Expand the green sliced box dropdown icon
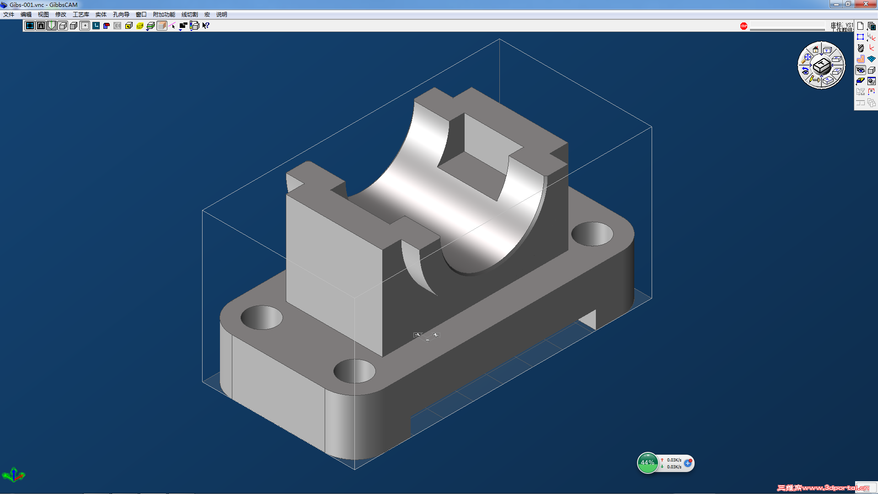The height and width of the screenshot is (494, 878). [x=150, y=26]
